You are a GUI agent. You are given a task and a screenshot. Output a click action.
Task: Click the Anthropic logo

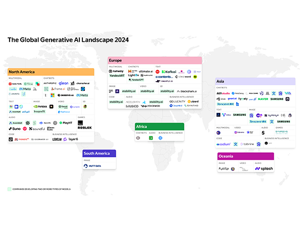pos(50,83)
